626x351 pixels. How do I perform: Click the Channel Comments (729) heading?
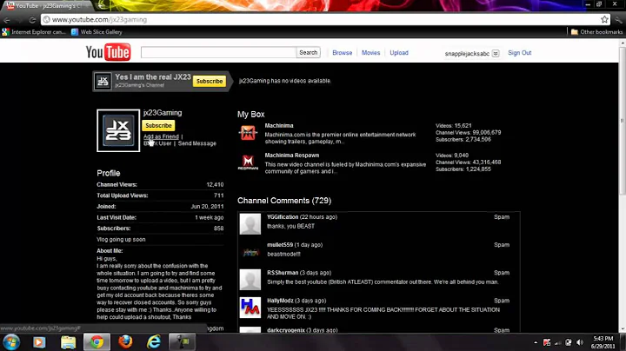pos(284,201)
